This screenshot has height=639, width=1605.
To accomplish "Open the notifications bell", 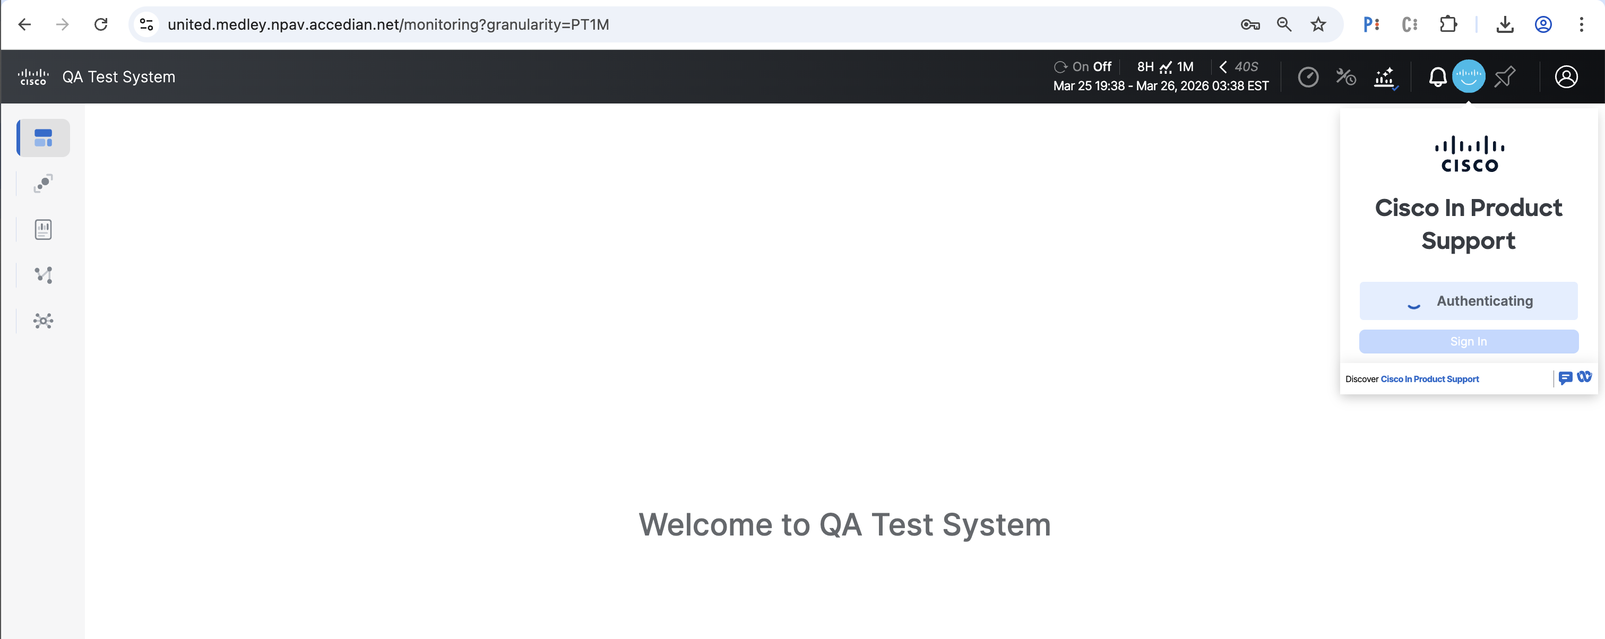I will pyautogui.click(x=1437, y=76).
